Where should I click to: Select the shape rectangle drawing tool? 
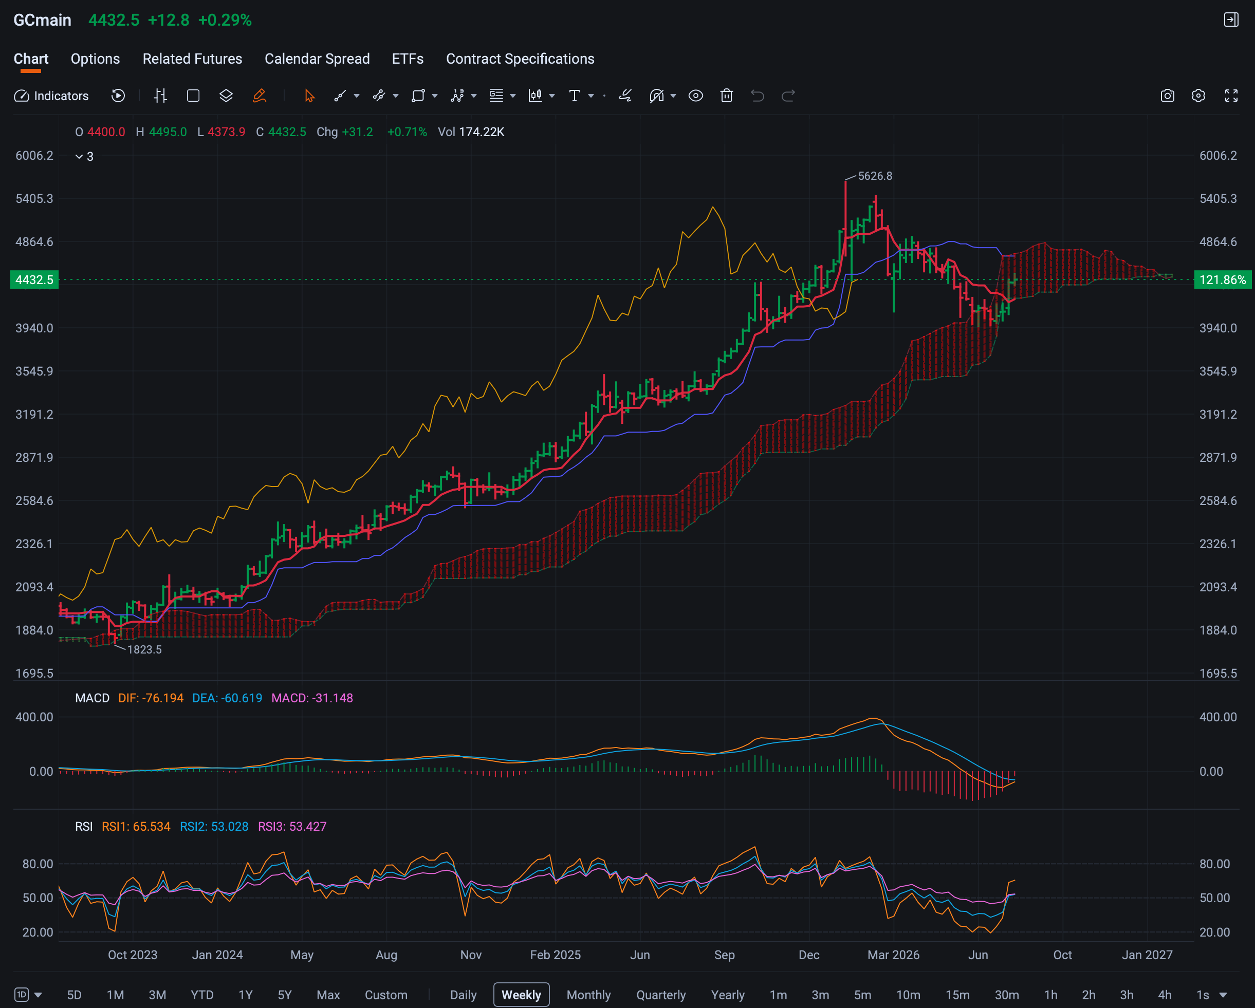pos(418,96)
